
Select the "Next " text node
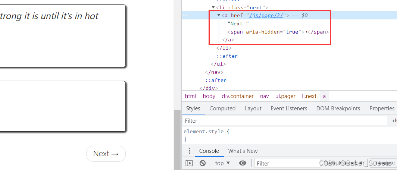[238, 24]
